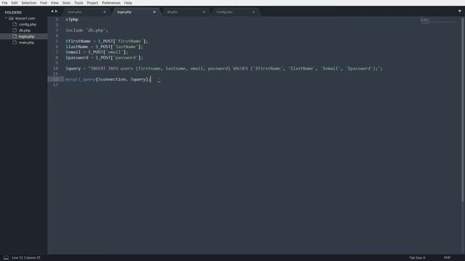The height and width of the screenshot is (261, 465).
Task: Open config.php from the sidebar
Action: point(28,25)
